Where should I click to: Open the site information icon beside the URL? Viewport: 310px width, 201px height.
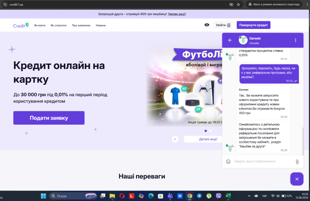pos(5,4)
